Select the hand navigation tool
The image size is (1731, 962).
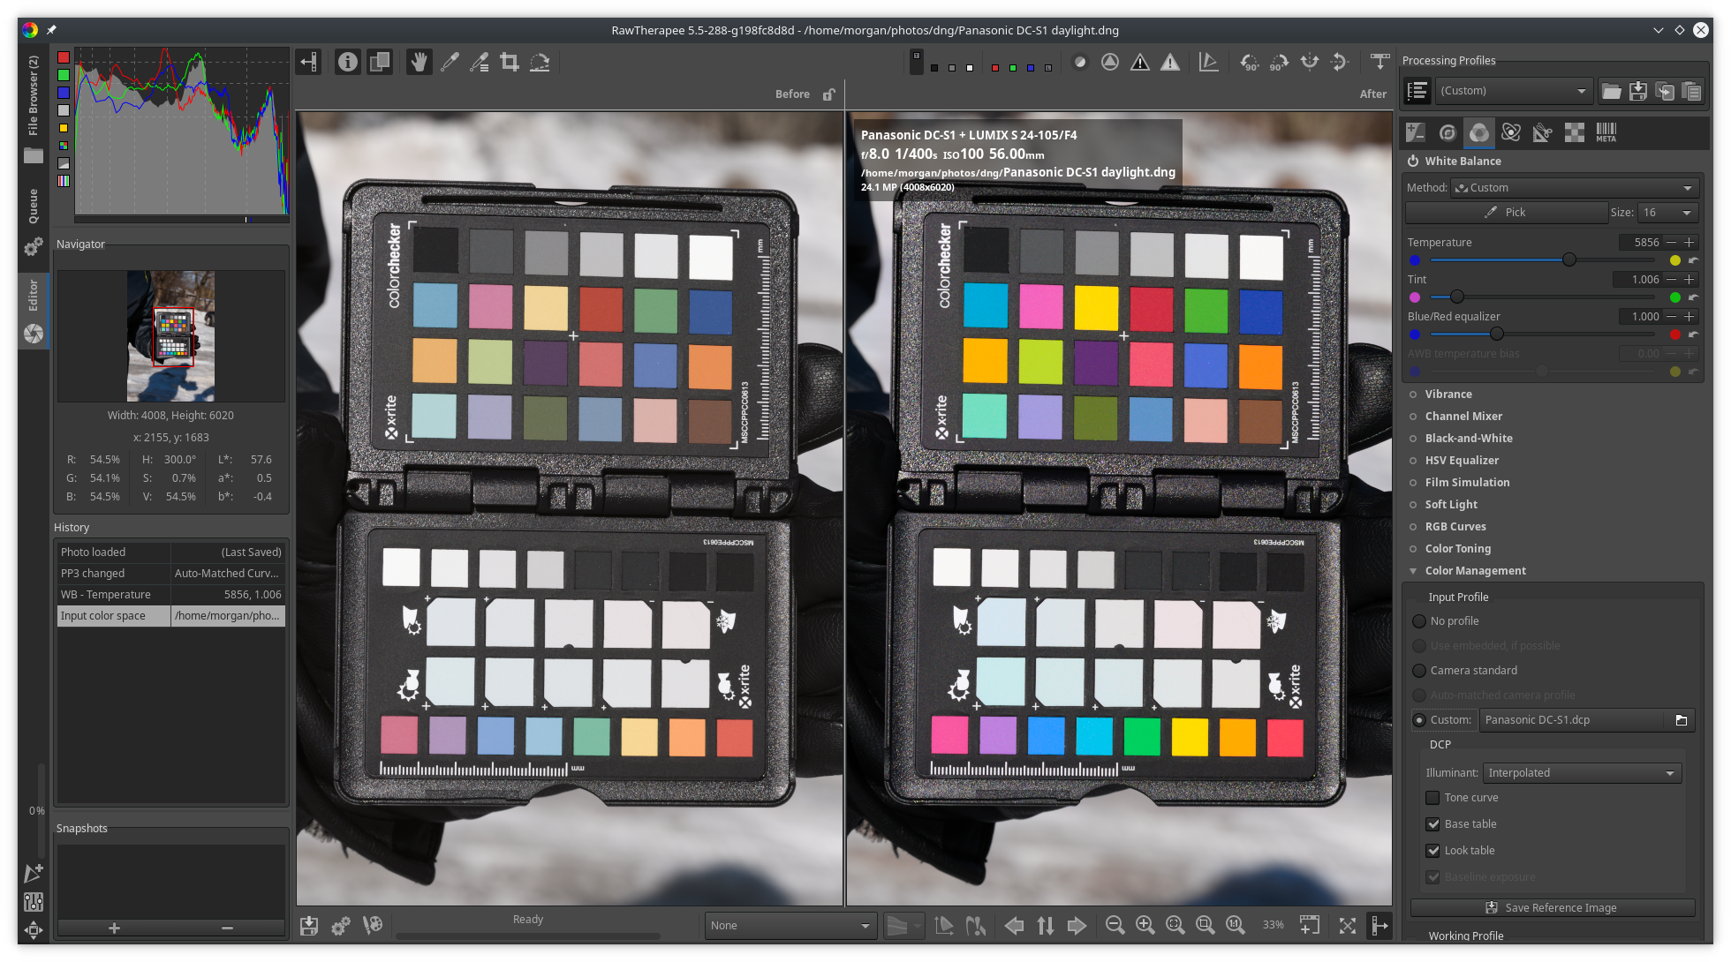click(x=420, y=62)
